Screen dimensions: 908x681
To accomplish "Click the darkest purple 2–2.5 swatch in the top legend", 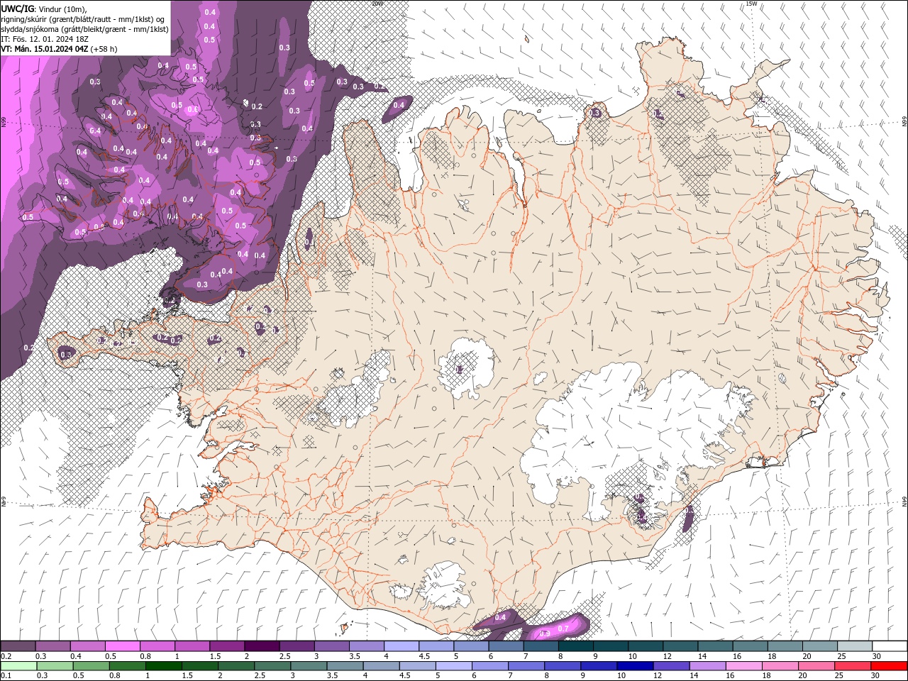I will (261, 646).
